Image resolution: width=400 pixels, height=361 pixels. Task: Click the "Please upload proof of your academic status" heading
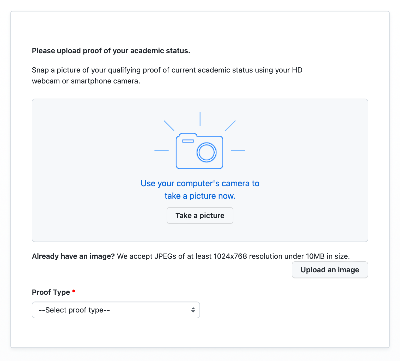[x=111, y=51]
